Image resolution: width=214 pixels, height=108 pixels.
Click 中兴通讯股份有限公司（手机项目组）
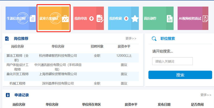pyautogui.click(x=58, y=67)
